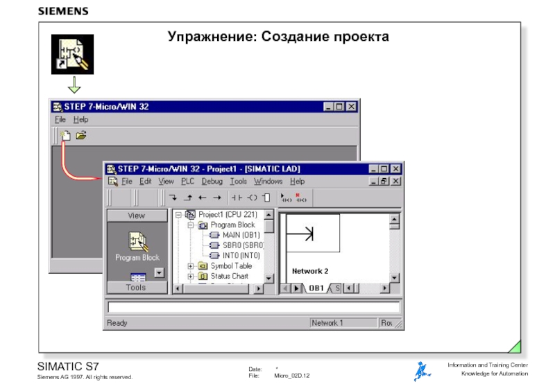Switch to S subroutine tab

point(337,288)
